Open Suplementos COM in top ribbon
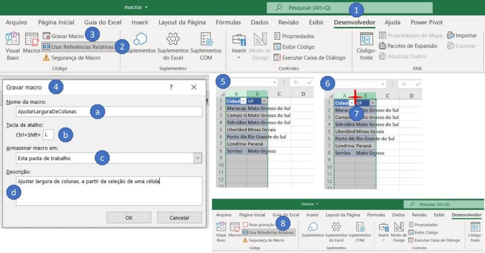Screen dimensions: 485x253 pos(206,46)
